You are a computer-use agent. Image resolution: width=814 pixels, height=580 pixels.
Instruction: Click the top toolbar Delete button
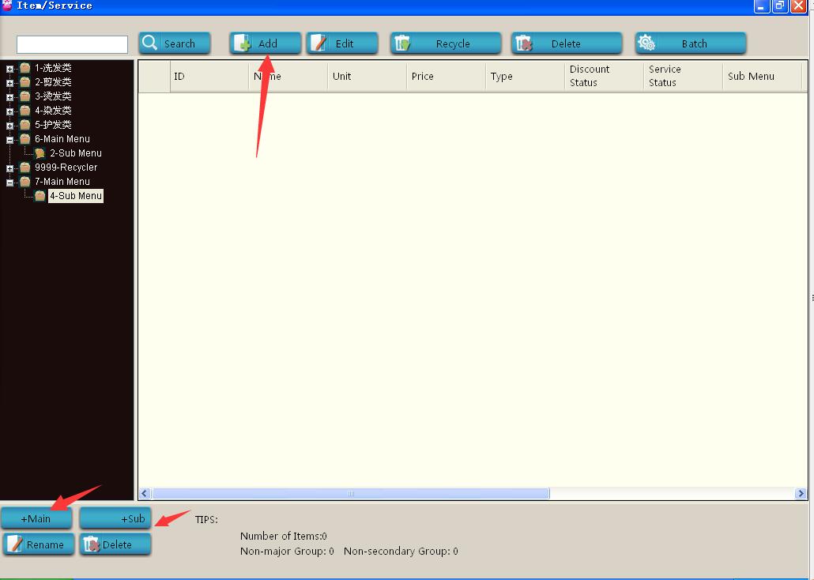pos(567,43)
